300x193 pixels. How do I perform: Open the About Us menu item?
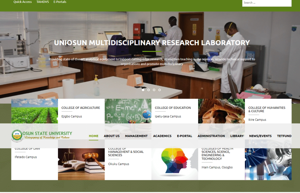[112, 136]
